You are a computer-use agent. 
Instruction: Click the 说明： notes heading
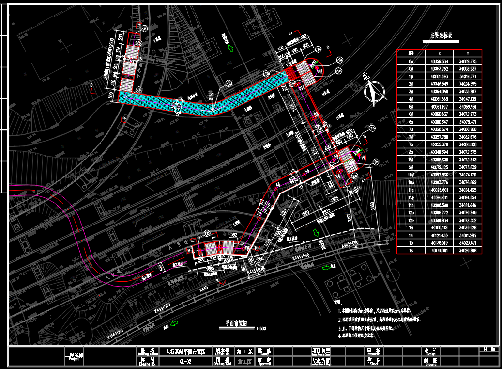338,302
